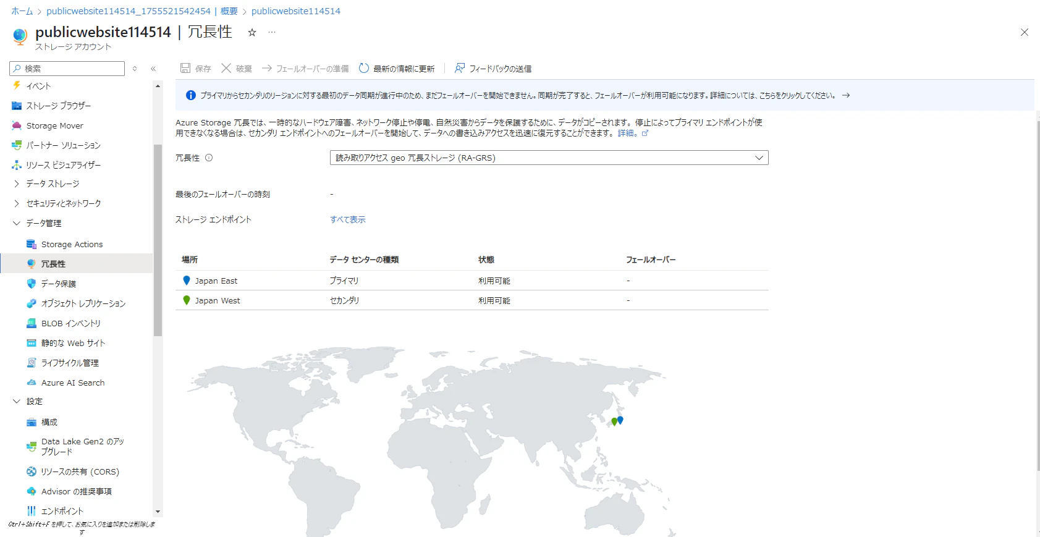The width and height of the screenshot is (1040, 537).
Task: Click the 利用可能 status for Japan East
Action: (494, 281)
